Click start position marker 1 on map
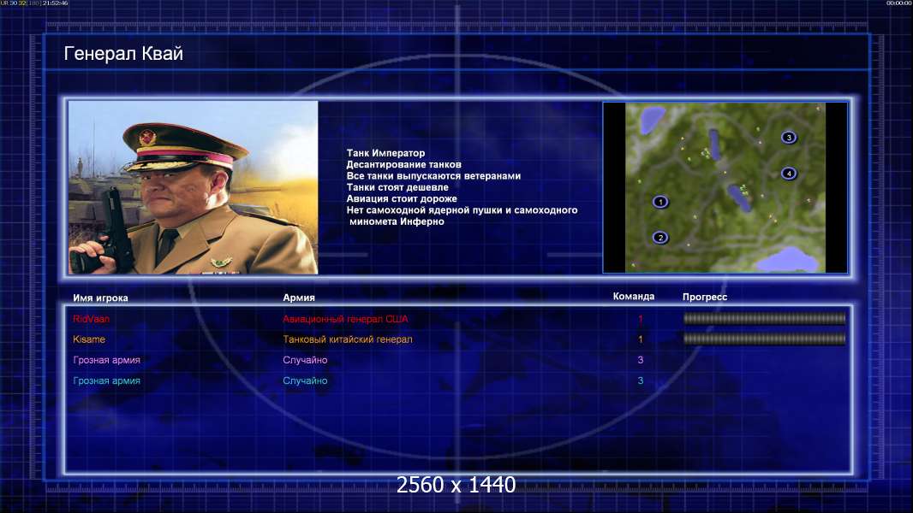The image size is (913, 513). (660, 202)
